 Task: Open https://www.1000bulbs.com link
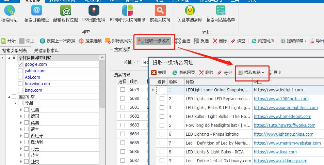coord(281,99)
